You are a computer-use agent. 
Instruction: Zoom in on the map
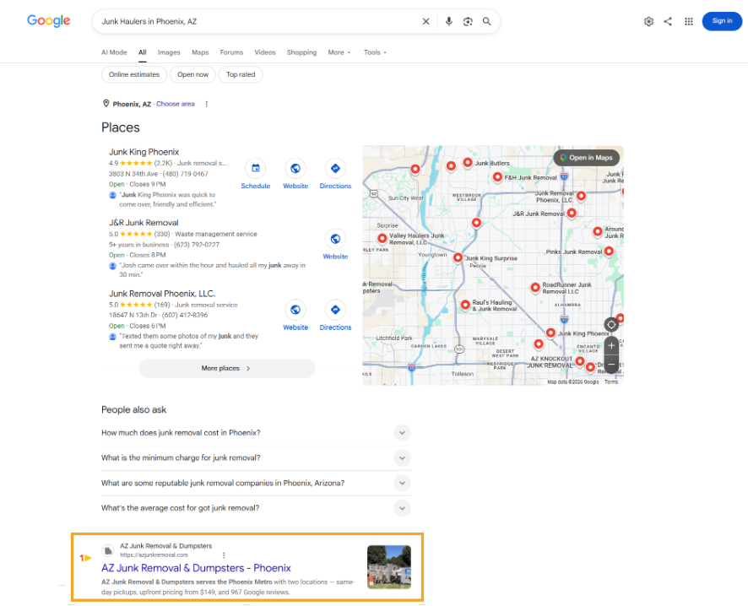[611, 346]
